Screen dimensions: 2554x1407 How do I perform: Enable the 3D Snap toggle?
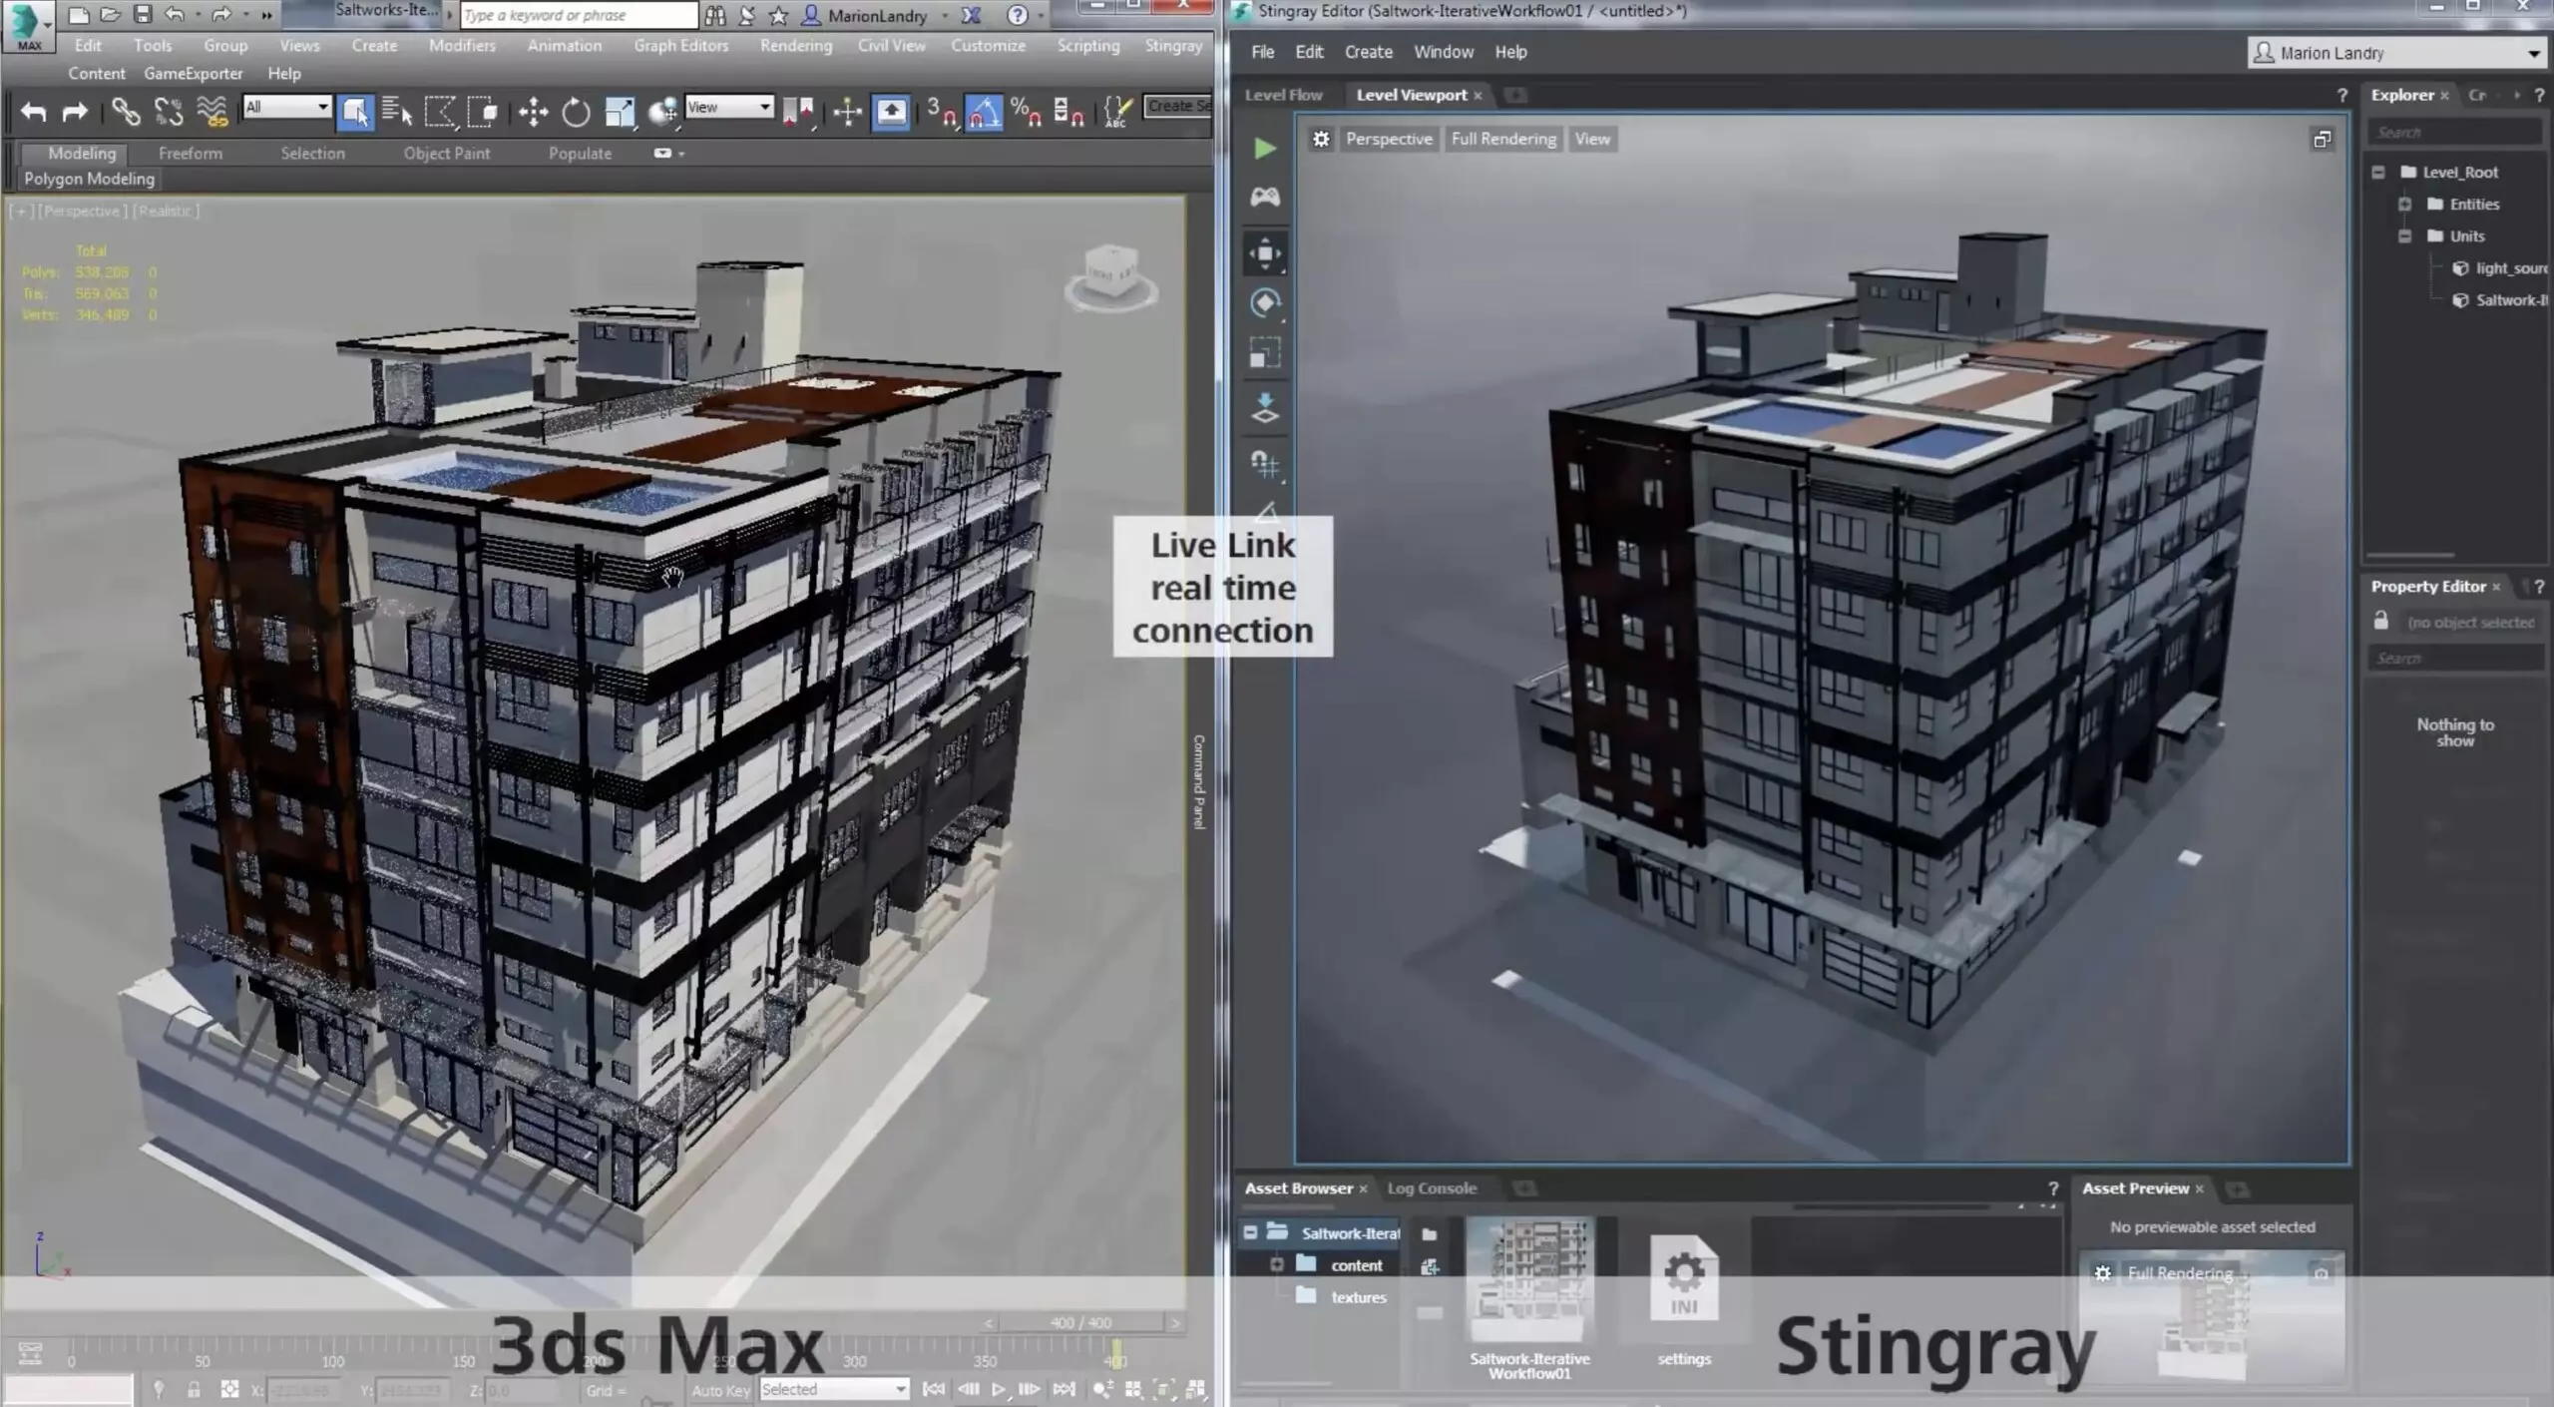943,111
